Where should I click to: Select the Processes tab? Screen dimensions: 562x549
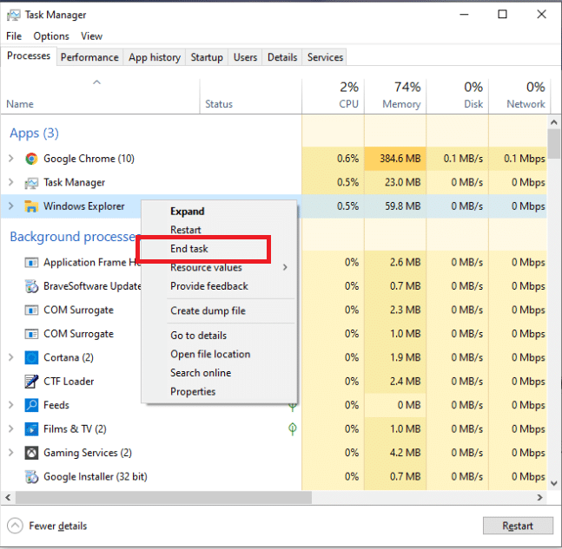coord(29,56)
